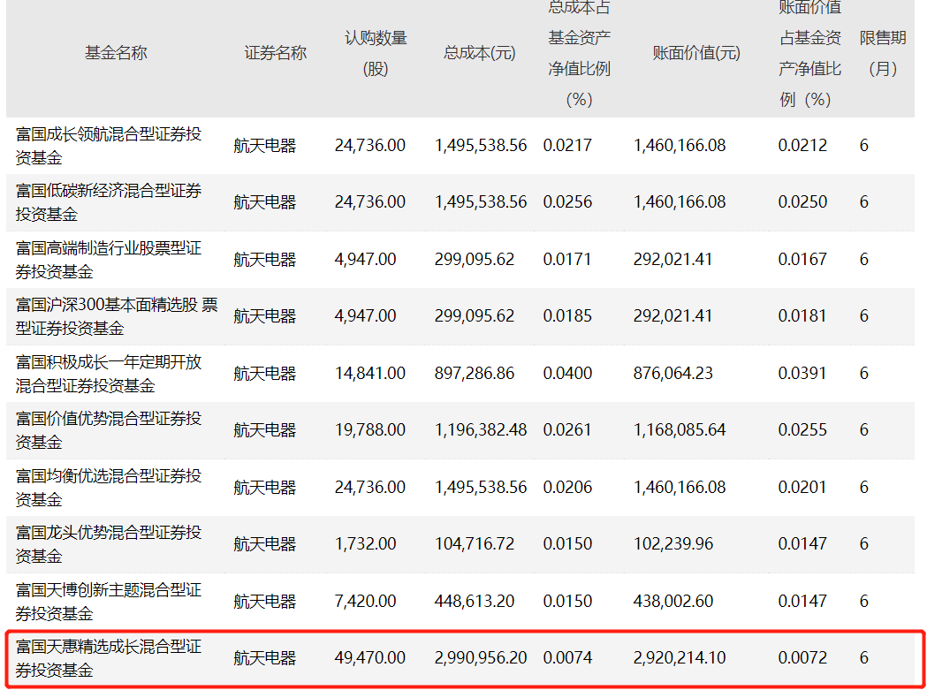Click book value 102,239.96
Viewport: 927px width, 690px height.
[673, 544]
